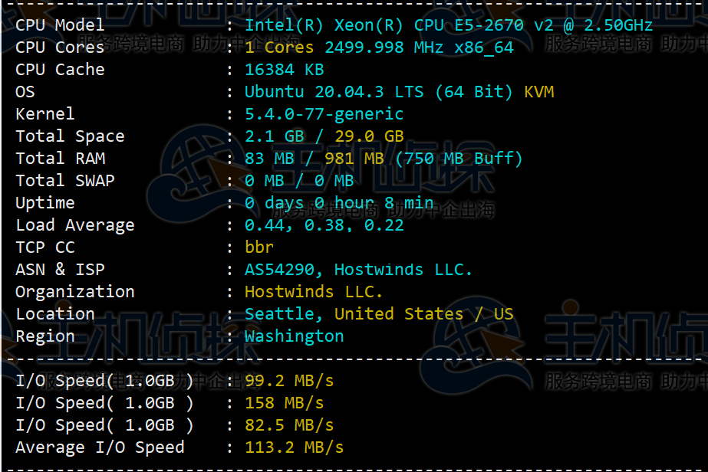Click the Region label
This screenshot has width=708, height=472.
(x=44, y=336)
